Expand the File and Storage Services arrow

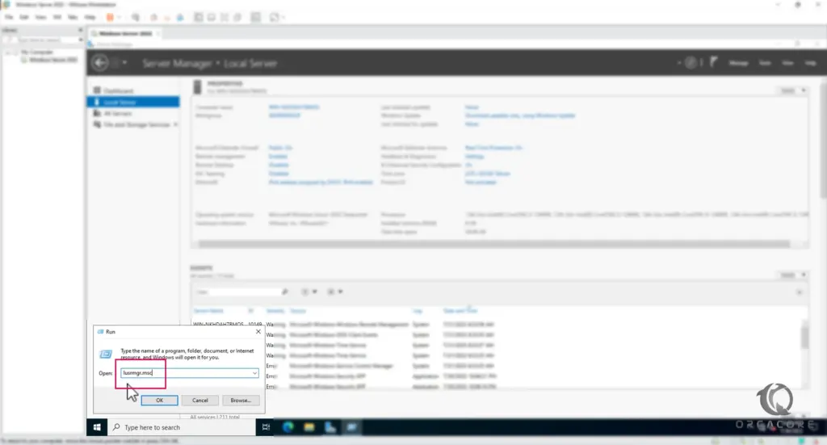pos(175,125)
